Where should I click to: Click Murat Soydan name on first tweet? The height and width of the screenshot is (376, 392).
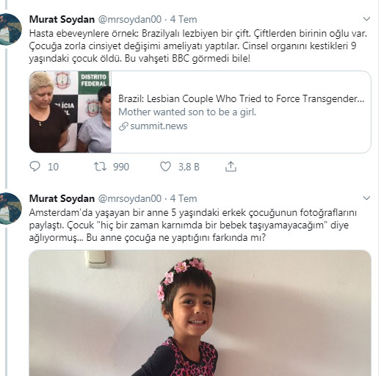62,19
